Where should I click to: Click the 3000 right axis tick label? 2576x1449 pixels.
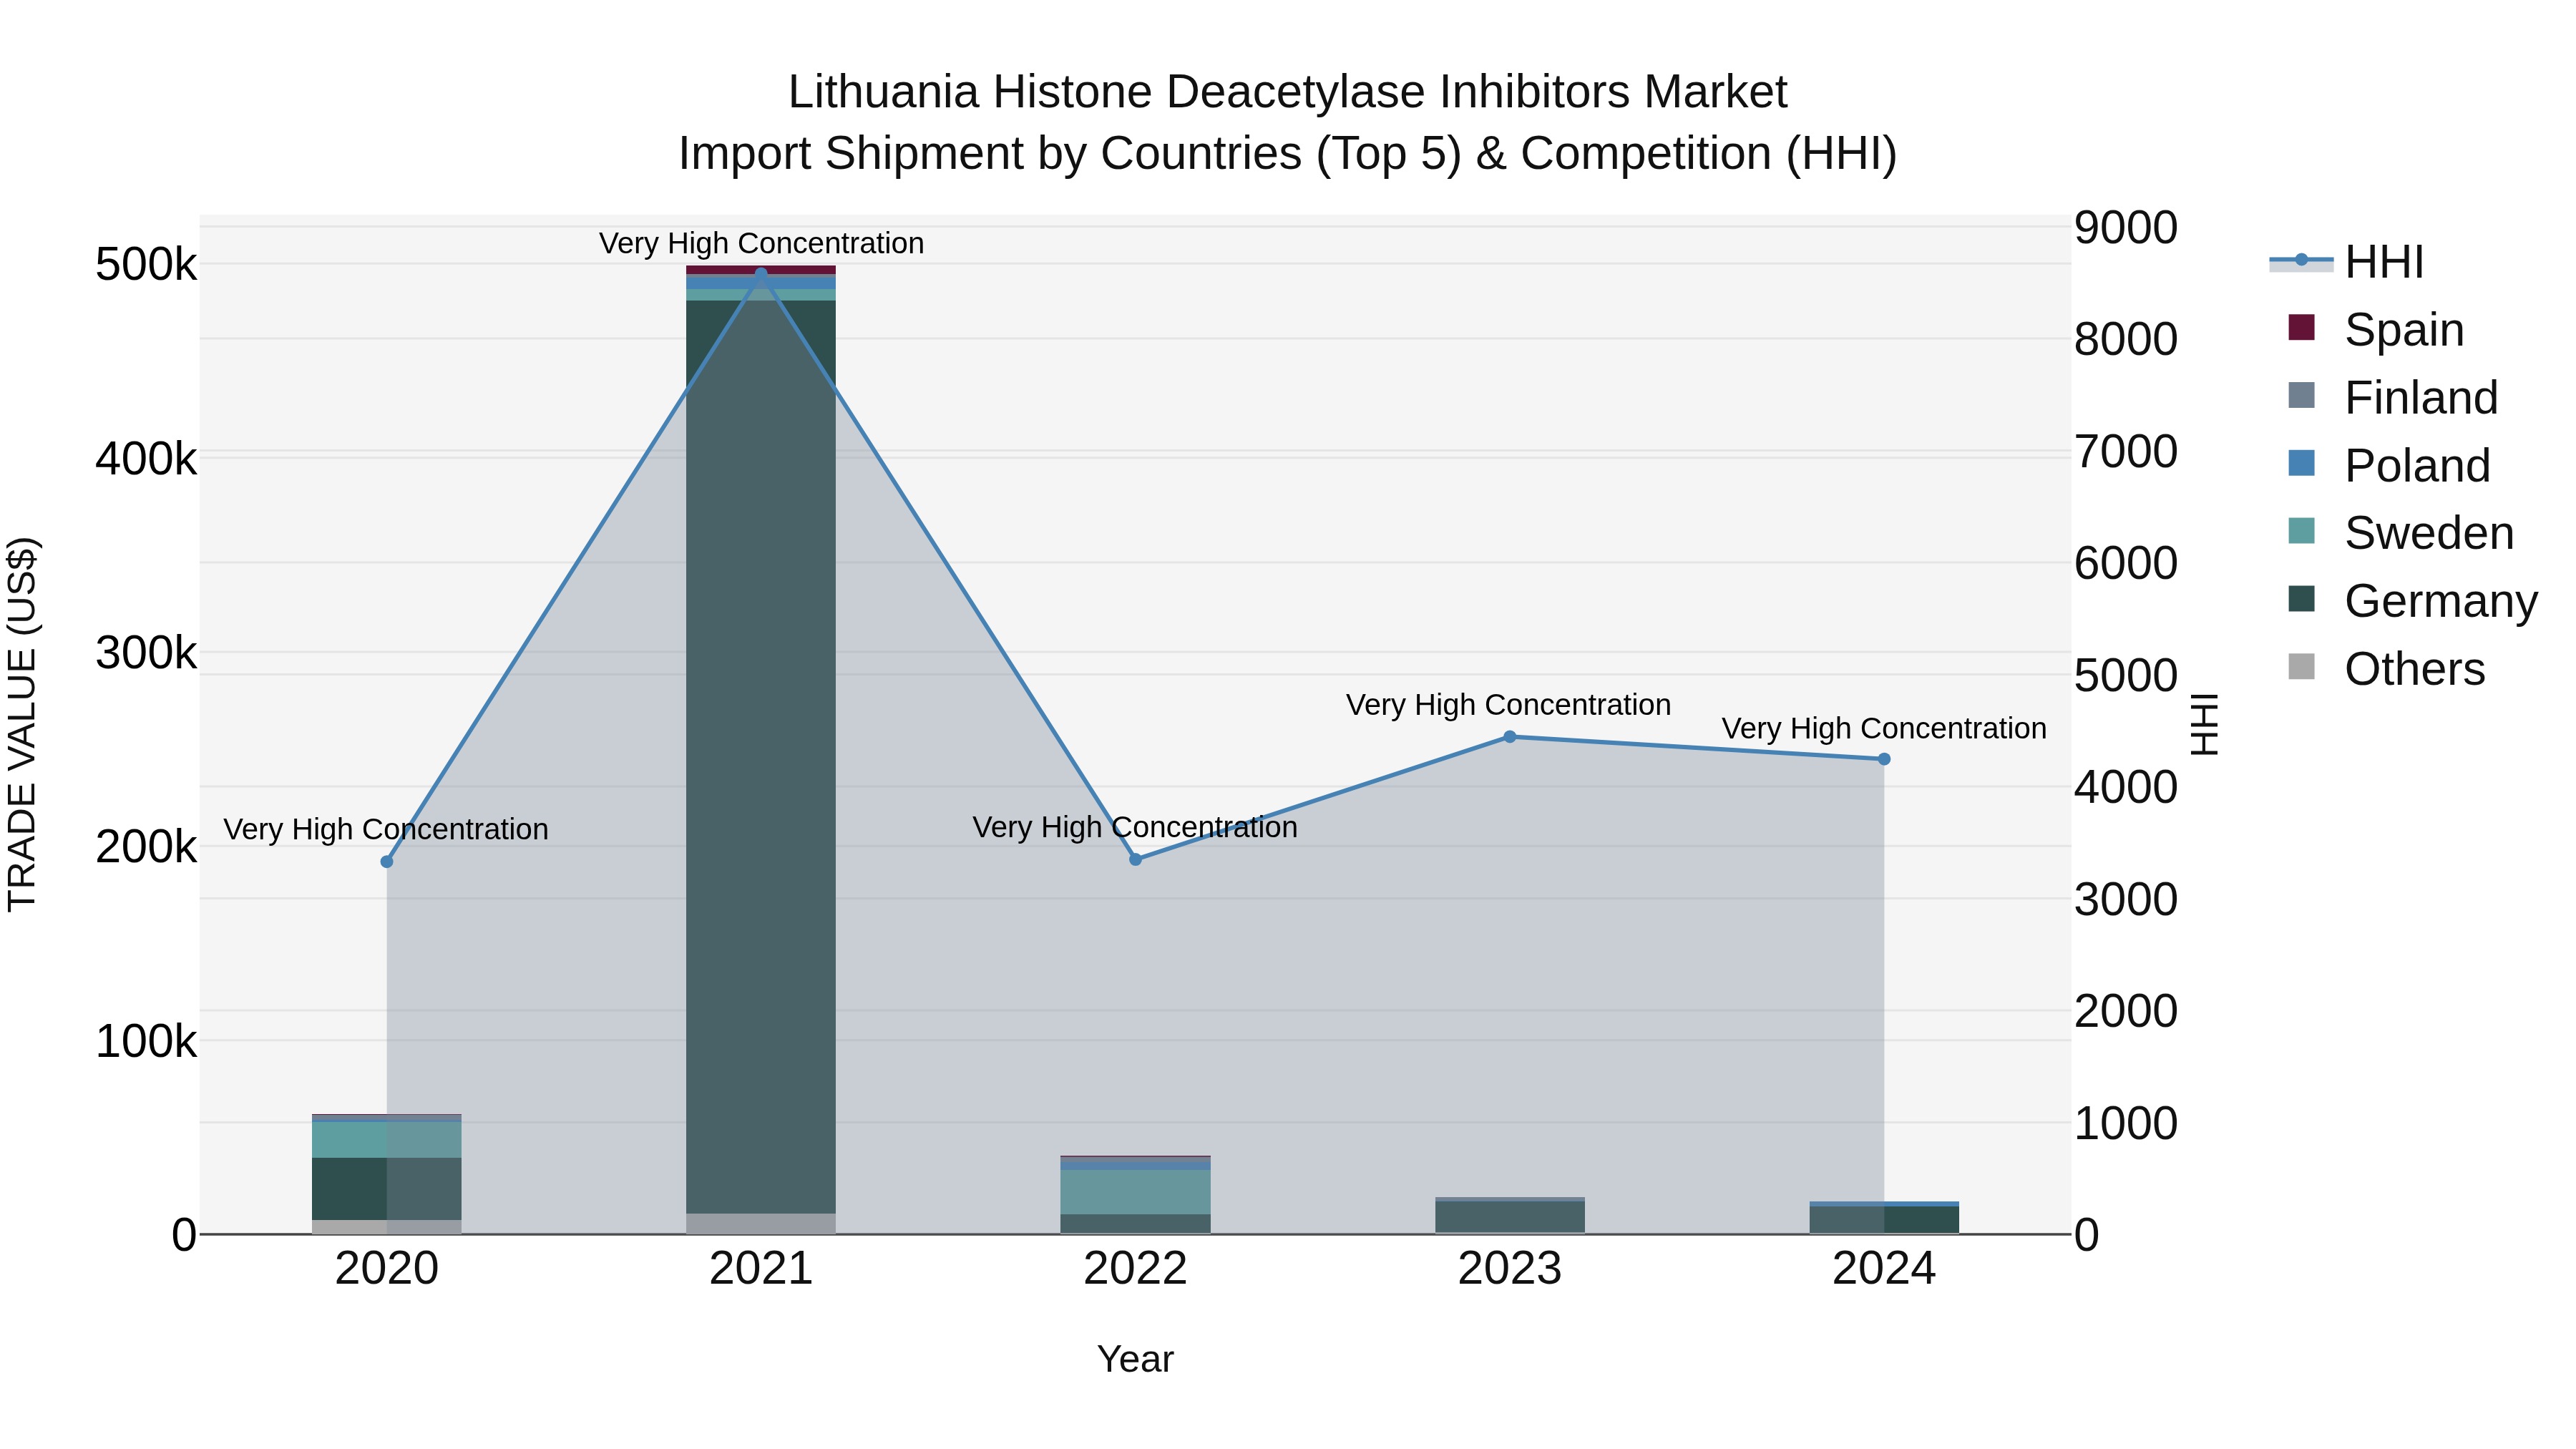pyautogui.click(x=2126, y=900)
